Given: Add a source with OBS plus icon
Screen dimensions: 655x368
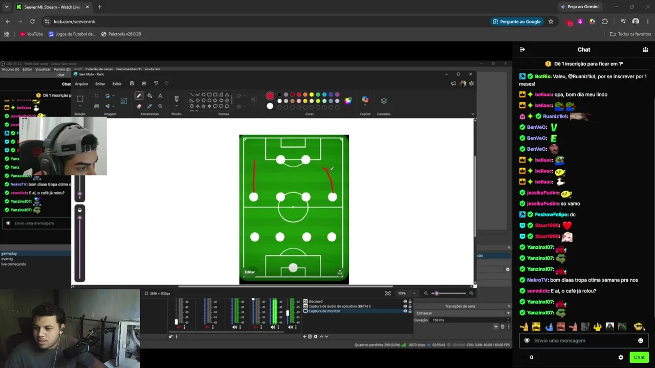Looking at the screenshot, I should click(x=304, y=336).
